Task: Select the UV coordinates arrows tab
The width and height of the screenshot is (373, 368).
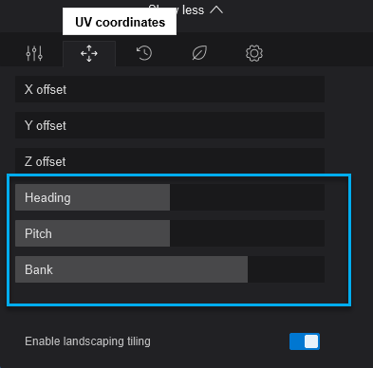Action: point(89,53)
